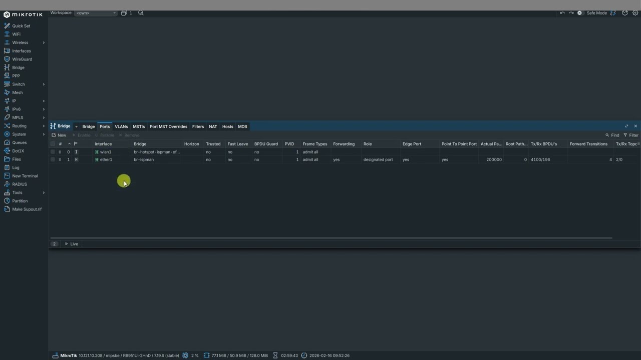
Task: Click the 'designated port' role cell
Action: point(378,159)
